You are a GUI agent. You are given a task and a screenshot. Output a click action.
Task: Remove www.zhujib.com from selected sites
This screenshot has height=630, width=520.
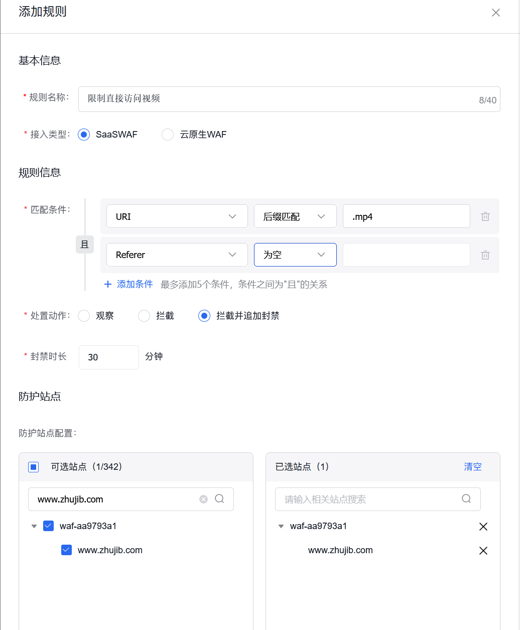(483, 551)
